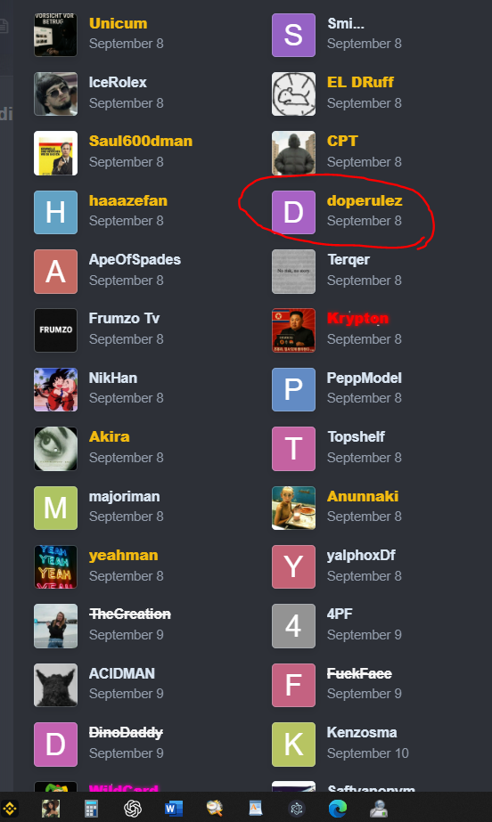The height and width of the screenshot is (822, 492).
Task: Click the Saul600dman avatar image
Action: pos(55,153)
